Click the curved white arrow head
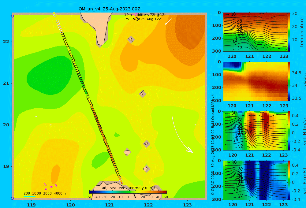306x208 pixels. [189, 150]
